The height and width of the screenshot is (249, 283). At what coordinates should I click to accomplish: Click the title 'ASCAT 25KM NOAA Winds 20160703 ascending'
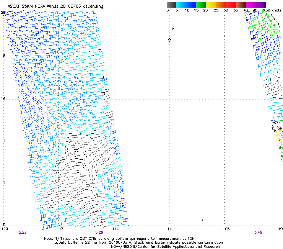[x=55, y=7]
